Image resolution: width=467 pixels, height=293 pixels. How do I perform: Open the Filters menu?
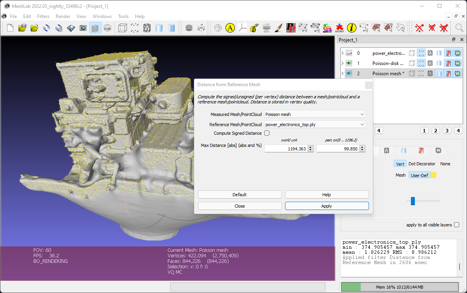tap(43, 16)
